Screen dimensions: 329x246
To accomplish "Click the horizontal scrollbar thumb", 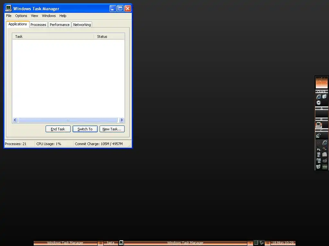I will 68,120.
